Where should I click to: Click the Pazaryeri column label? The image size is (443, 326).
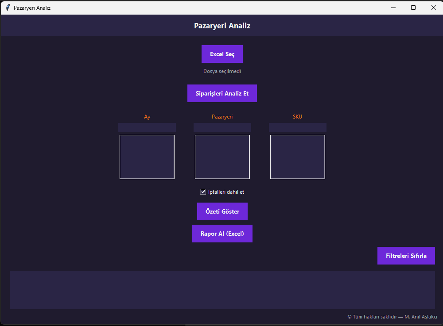click(222, 117)
